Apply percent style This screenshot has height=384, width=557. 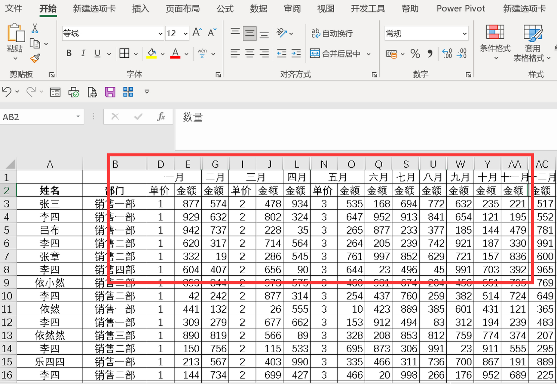pyautogui.click(x=415, y=54)
